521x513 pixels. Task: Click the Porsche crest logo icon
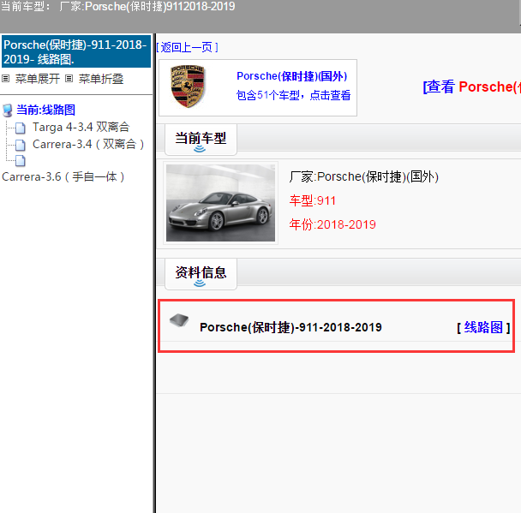coord(188,86)
